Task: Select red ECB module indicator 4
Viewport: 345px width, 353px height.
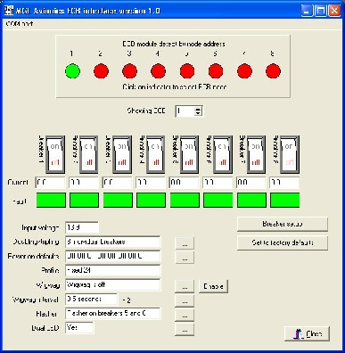Action: pos(159,71)
